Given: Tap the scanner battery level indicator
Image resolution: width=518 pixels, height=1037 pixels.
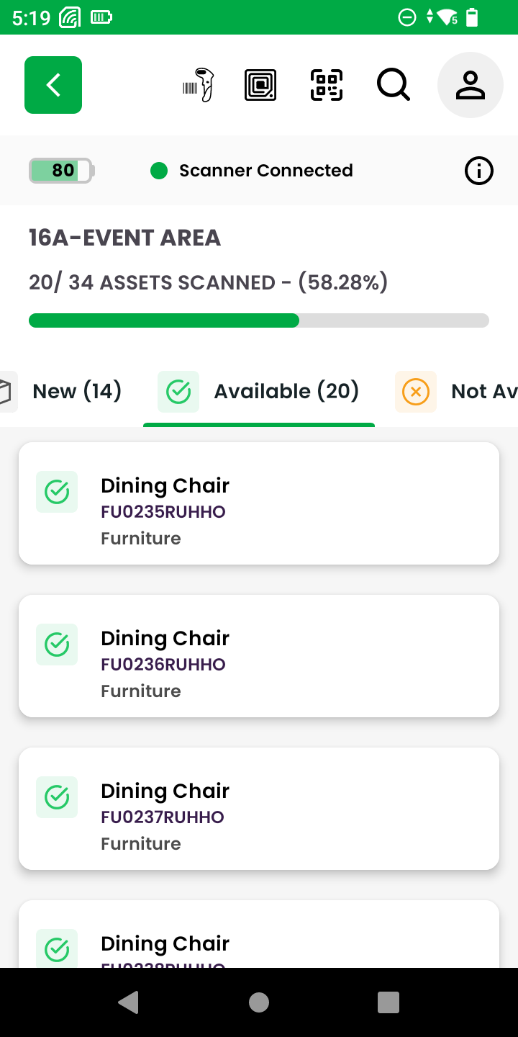Looking at the screenshot, I should [x=62, y=171].
